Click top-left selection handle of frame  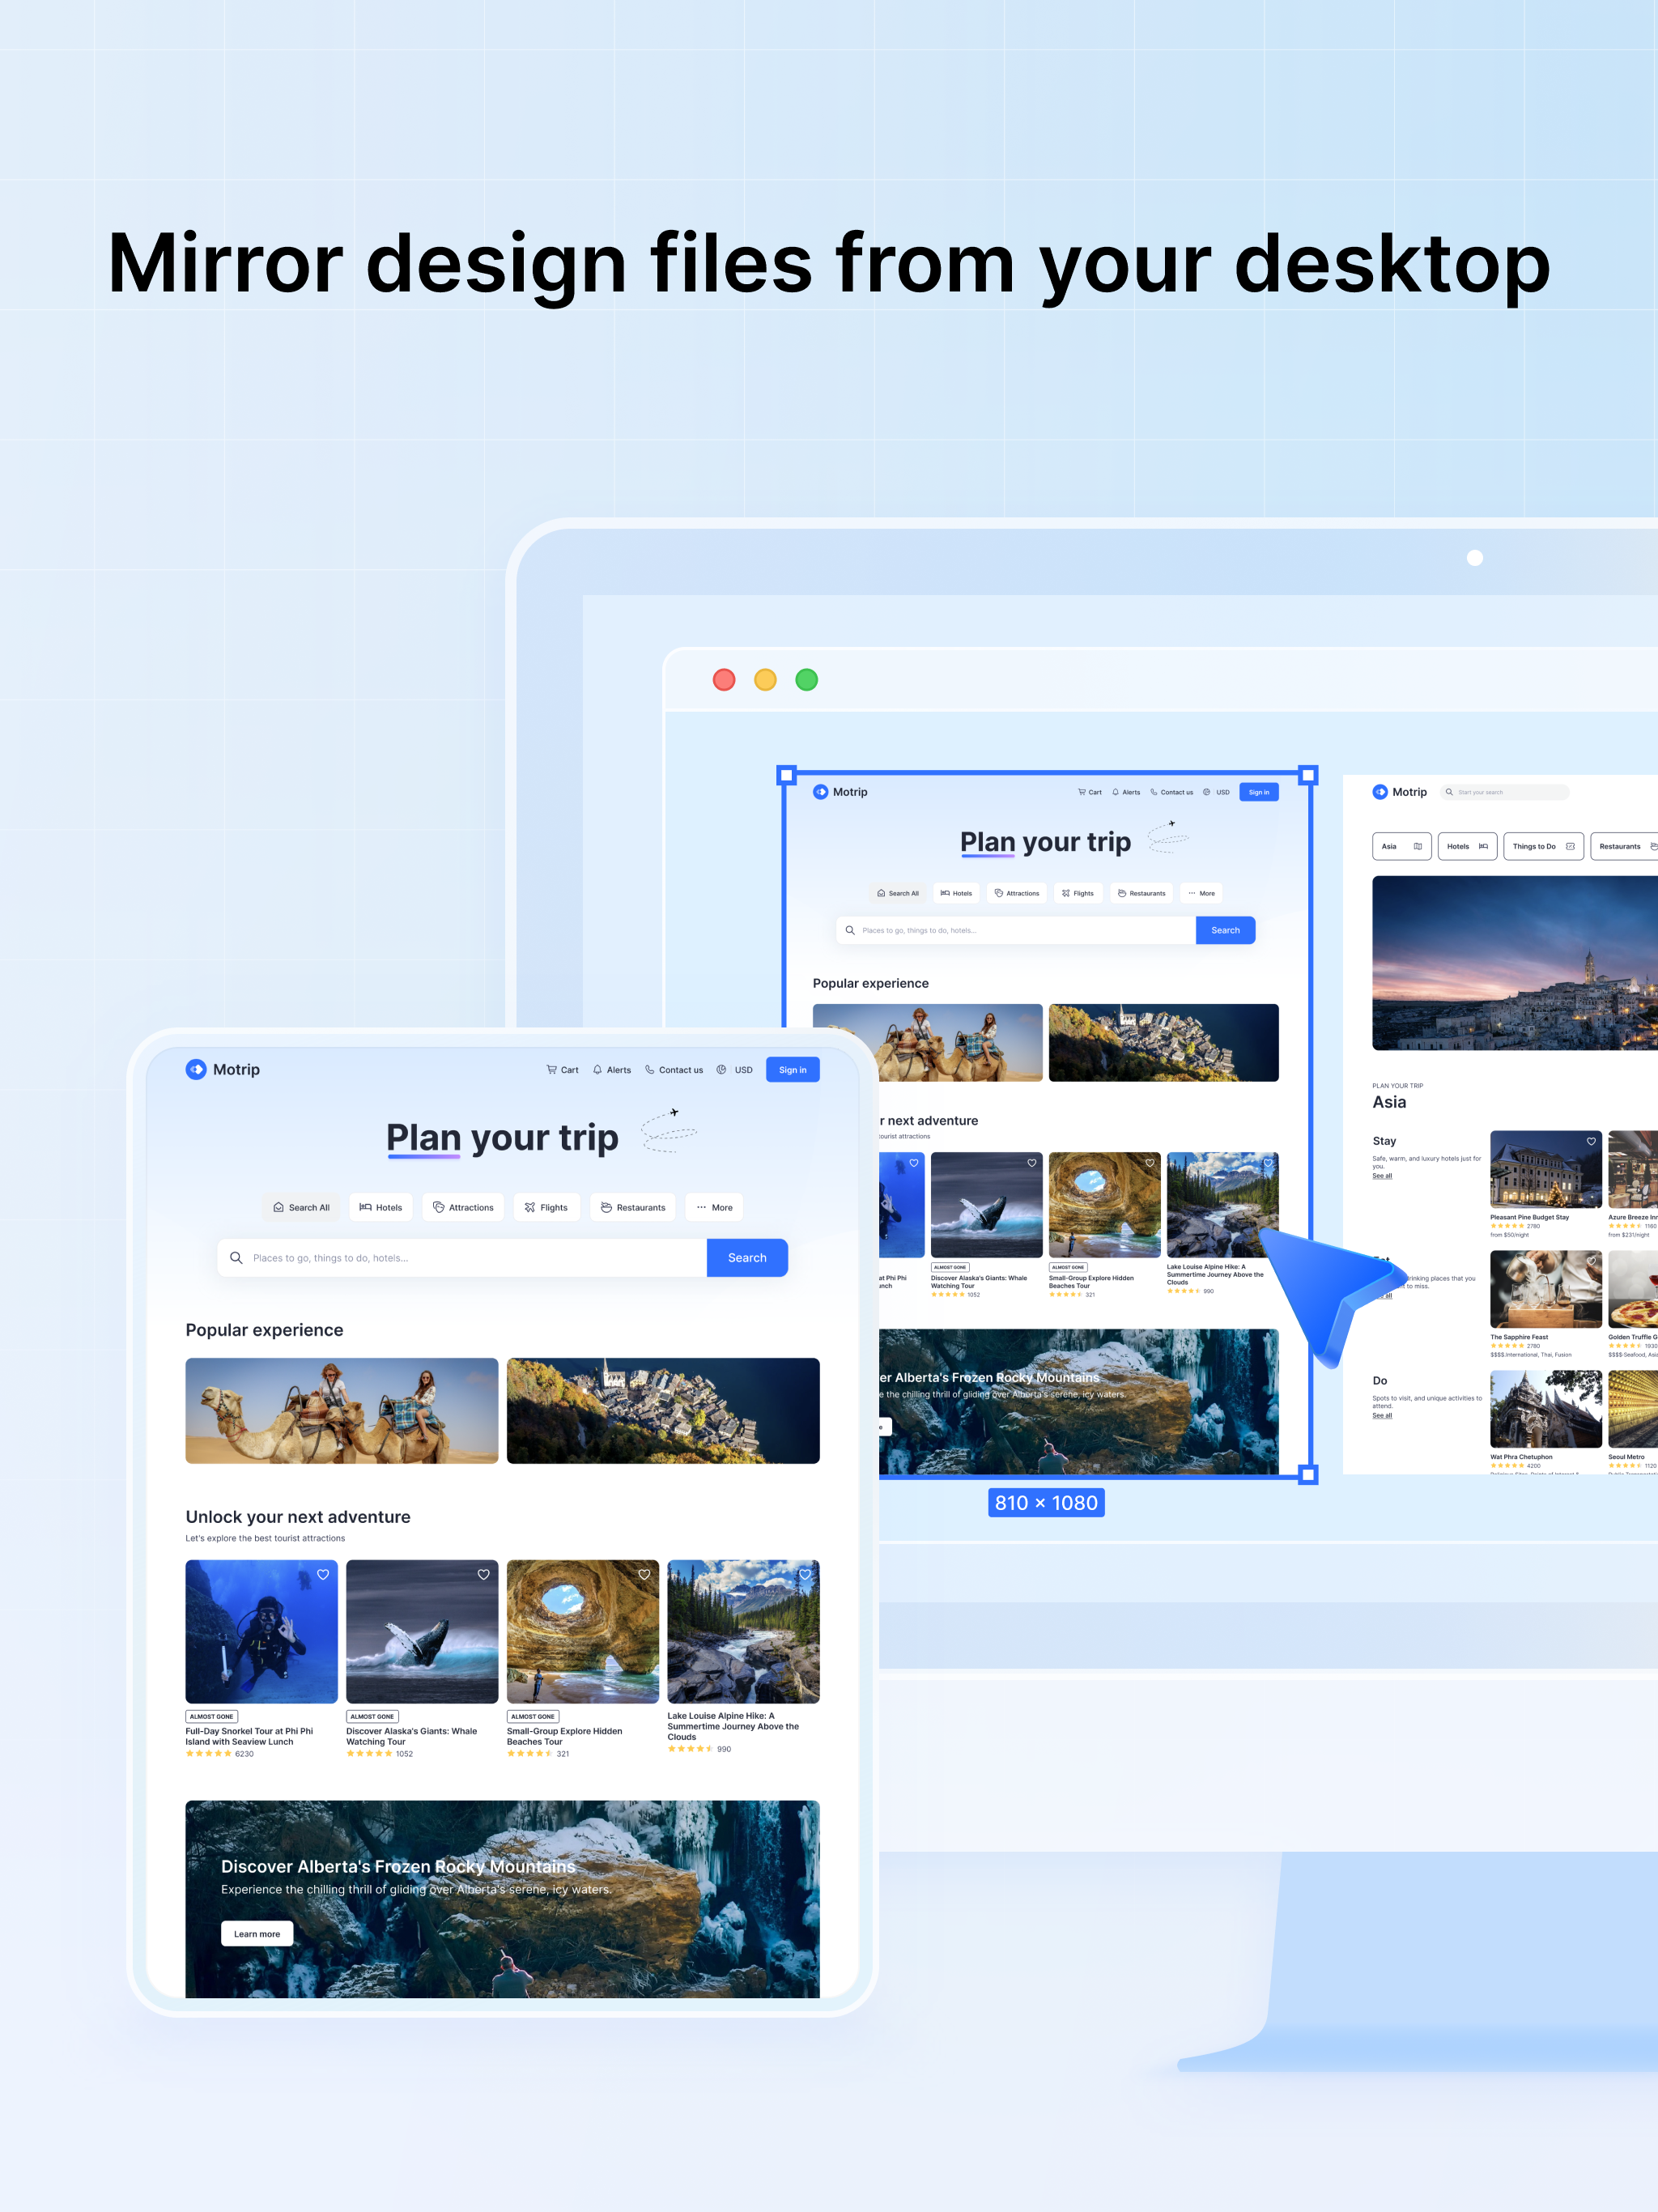[787, 775]
